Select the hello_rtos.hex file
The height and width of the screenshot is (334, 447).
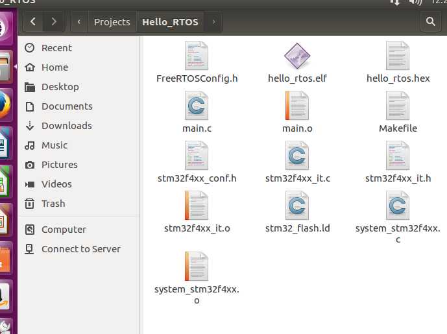click(x=398, y=56)
